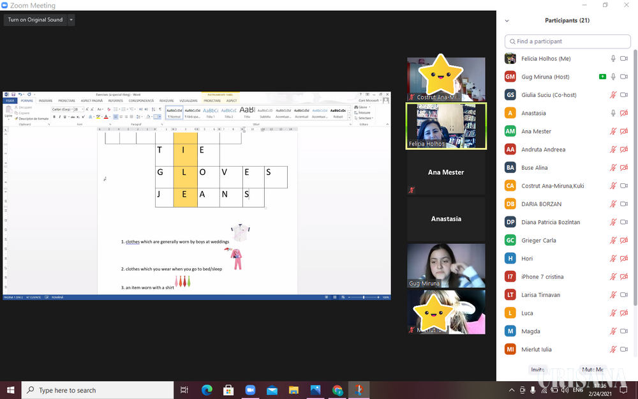The height and width of the screenshot is (399, 638).
Task: Expand the hidden system tray icons
Action: 511,390
